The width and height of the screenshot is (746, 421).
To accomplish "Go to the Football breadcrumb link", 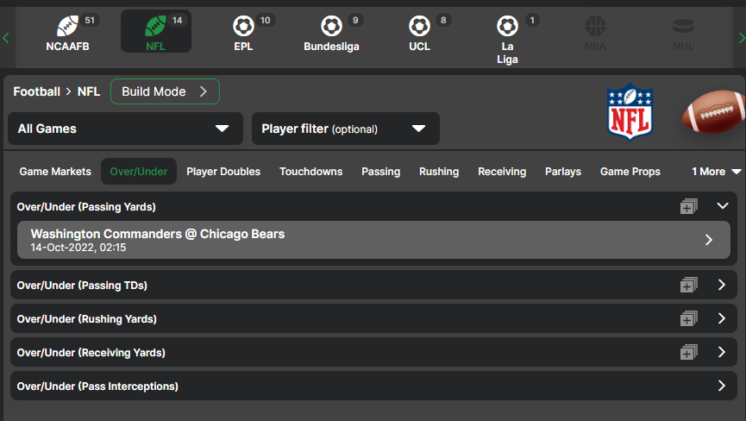I will coord(36,91).
